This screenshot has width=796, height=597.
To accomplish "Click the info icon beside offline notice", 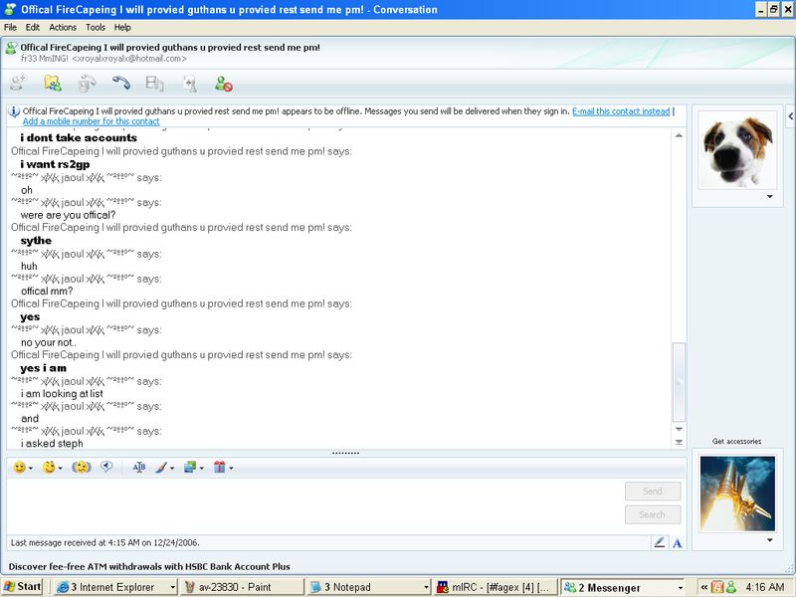I will pyautogui.click(x=14, y=111).
